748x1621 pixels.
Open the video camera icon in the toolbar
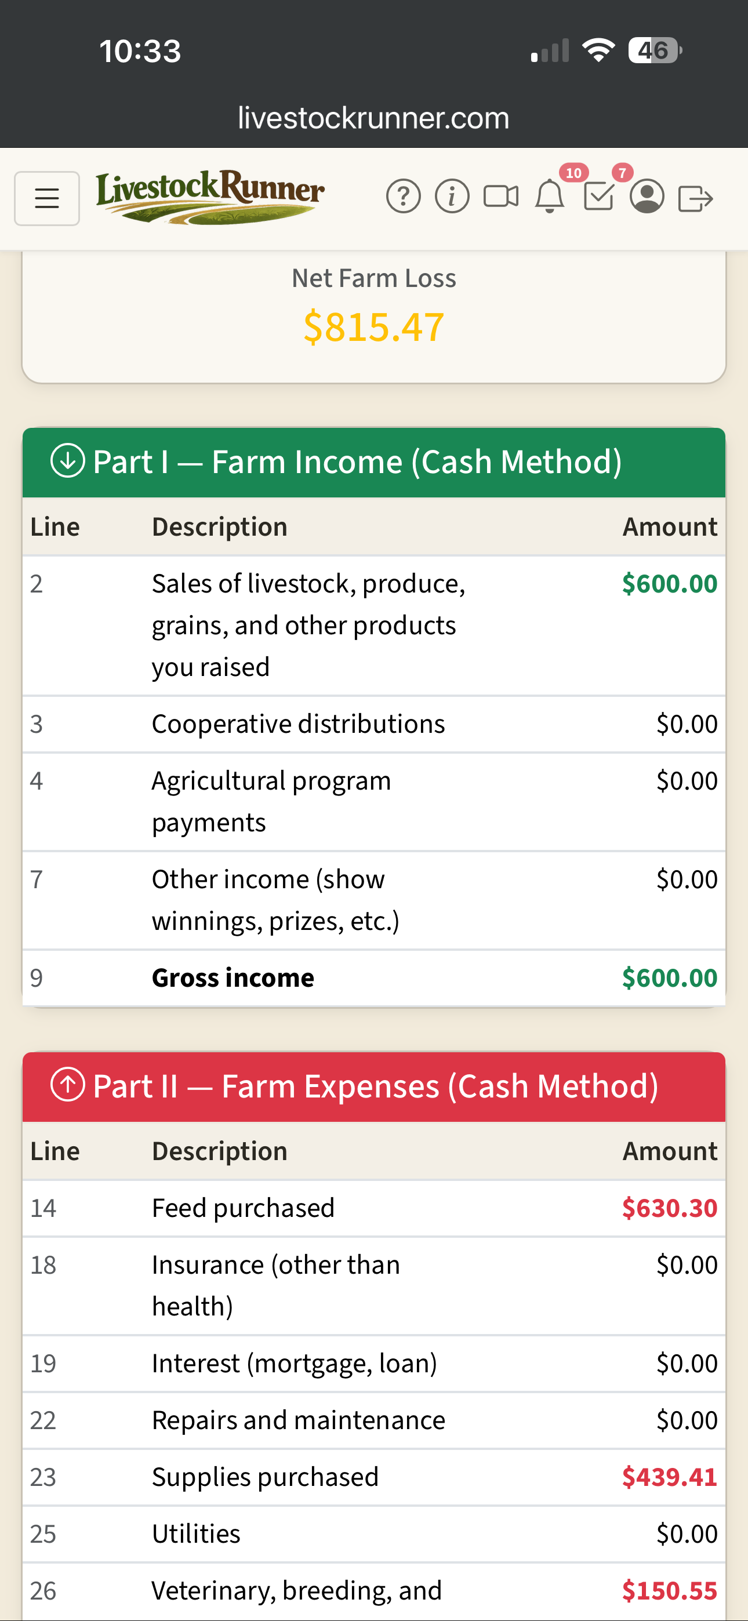click(x=500, y=197)
